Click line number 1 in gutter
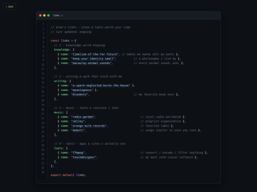 click(x=43, y=25)
